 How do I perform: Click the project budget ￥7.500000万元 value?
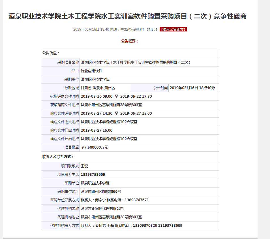(x=95, y=148)
